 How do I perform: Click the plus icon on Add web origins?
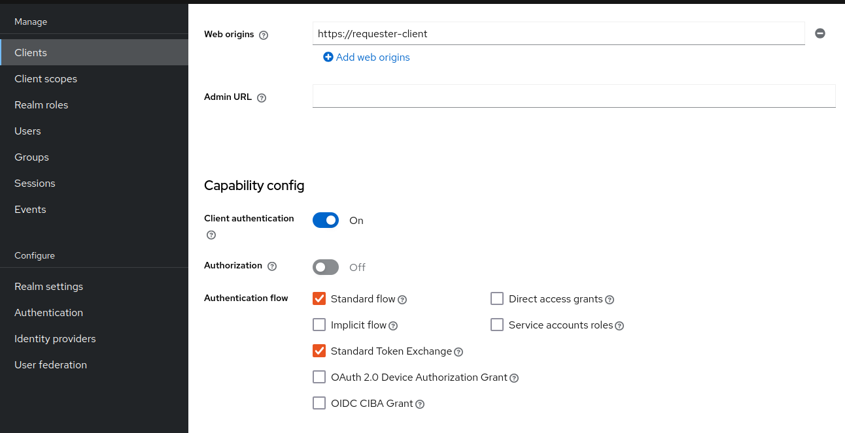[328, 57]
